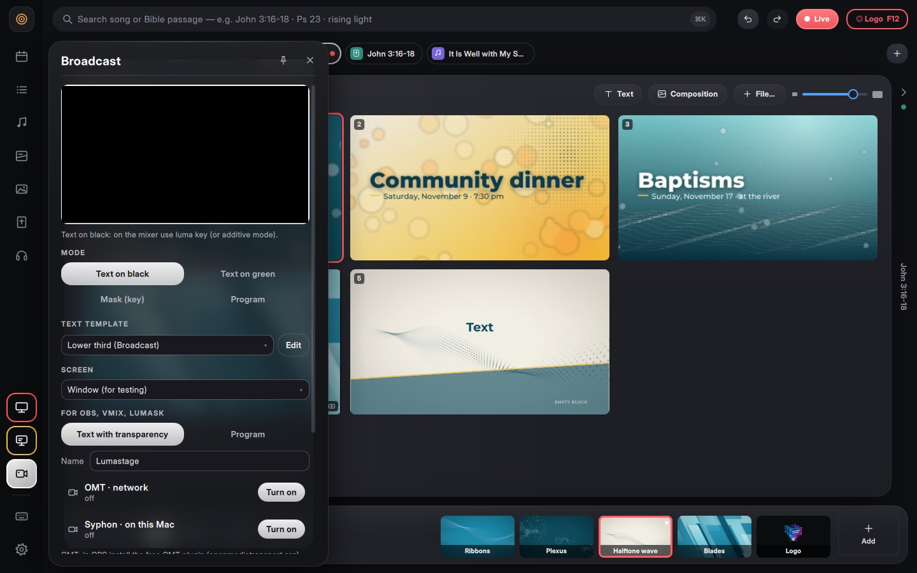Open the headphones icon in sidebar
Image resolution: width=917 pixels, height=573 pixels.
point(22,256)
